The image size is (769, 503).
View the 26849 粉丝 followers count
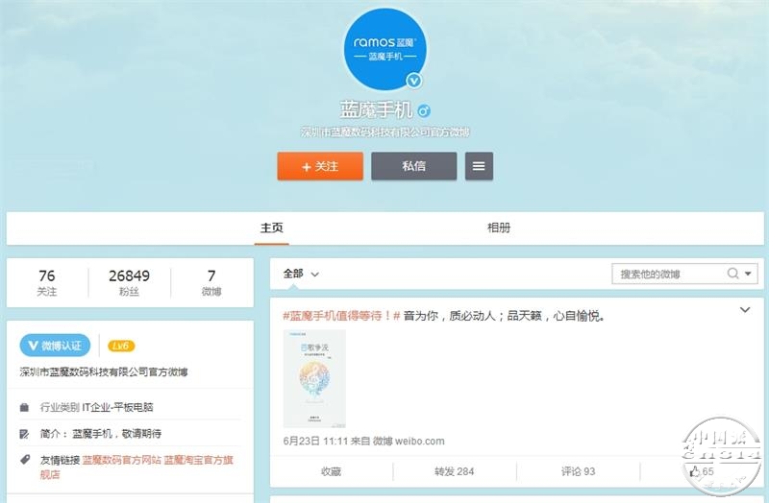130,282
